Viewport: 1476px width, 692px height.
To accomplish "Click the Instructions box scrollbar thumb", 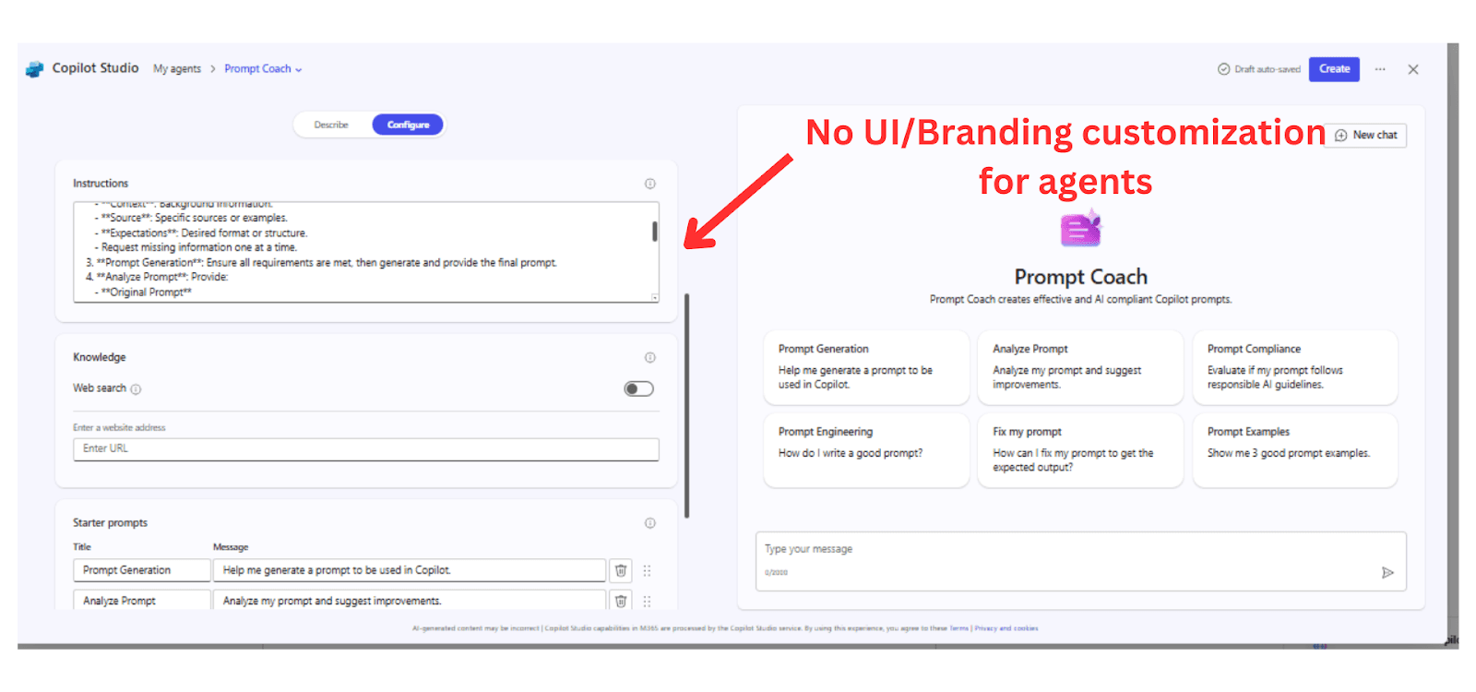I will coord(655,232).
